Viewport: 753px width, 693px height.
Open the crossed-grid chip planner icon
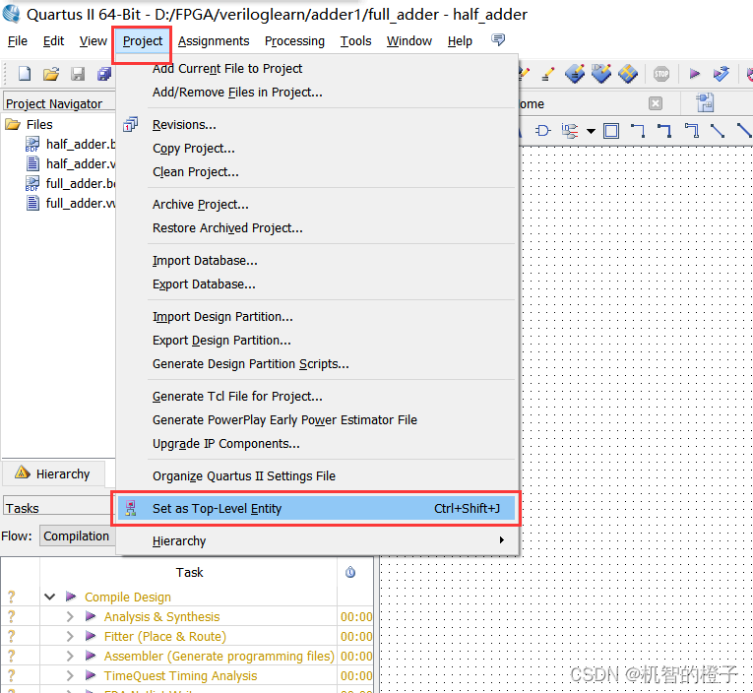point(628,74)
